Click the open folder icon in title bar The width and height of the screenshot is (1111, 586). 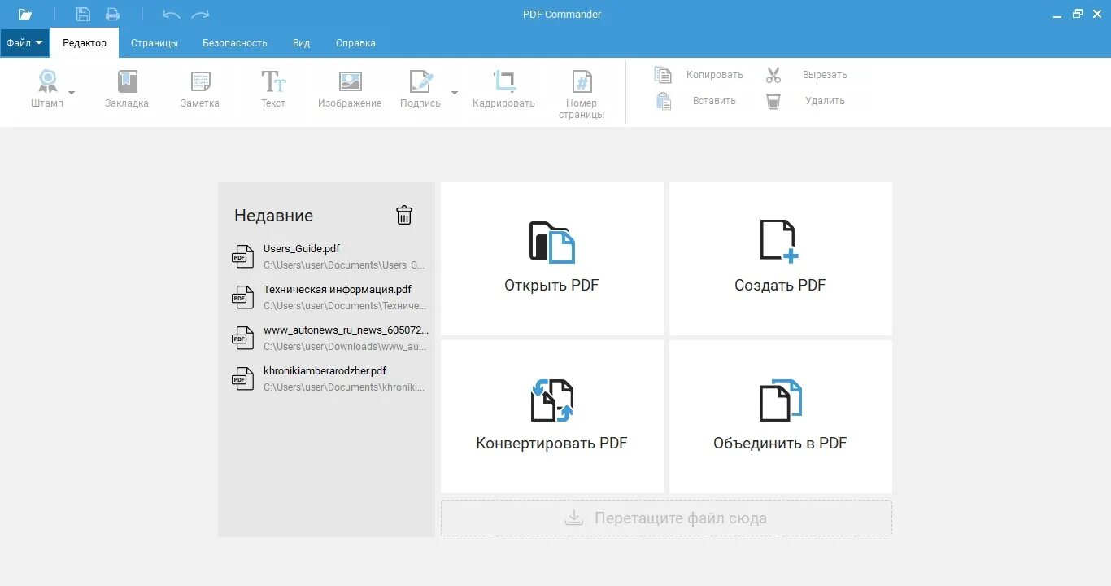(25, 14)
